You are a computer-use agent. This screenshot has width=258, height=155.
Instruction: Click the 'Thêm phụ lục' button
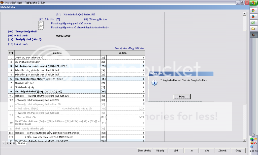[x=144, y=150]
